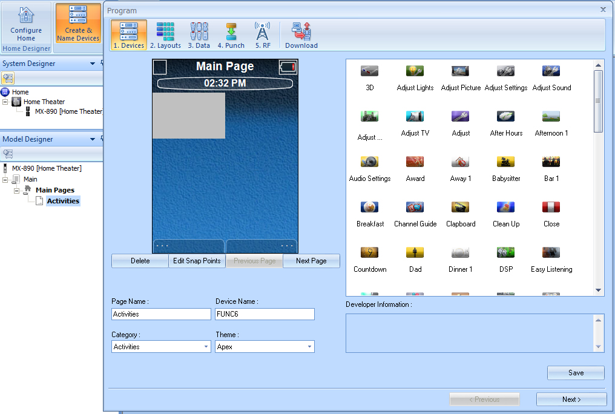This screenshot has height=414, width=615.
Task: Click the Edit Snap Points button
Action: (x=197, y=261)
